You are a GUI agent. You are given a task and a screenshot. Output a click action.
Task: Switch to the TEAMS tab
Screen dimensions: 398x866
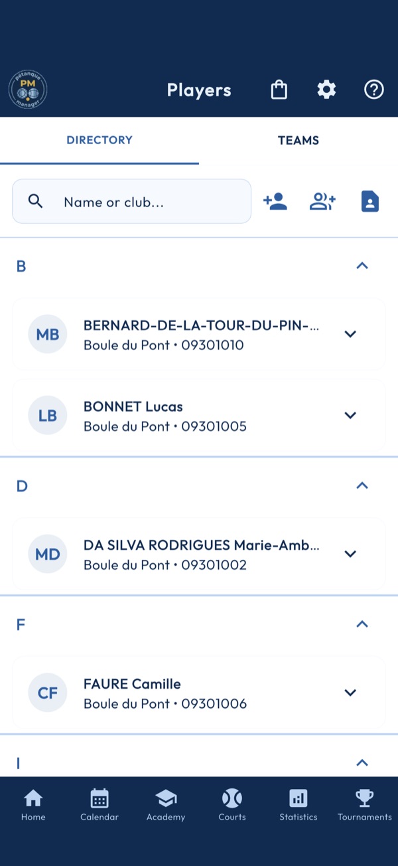tap(298, 140)
